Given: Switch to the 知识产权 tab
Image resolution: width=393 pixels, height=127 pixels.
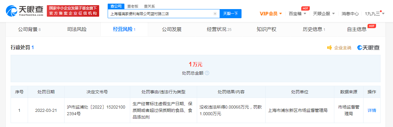Looking at the screenshot, I should point(266,29).
